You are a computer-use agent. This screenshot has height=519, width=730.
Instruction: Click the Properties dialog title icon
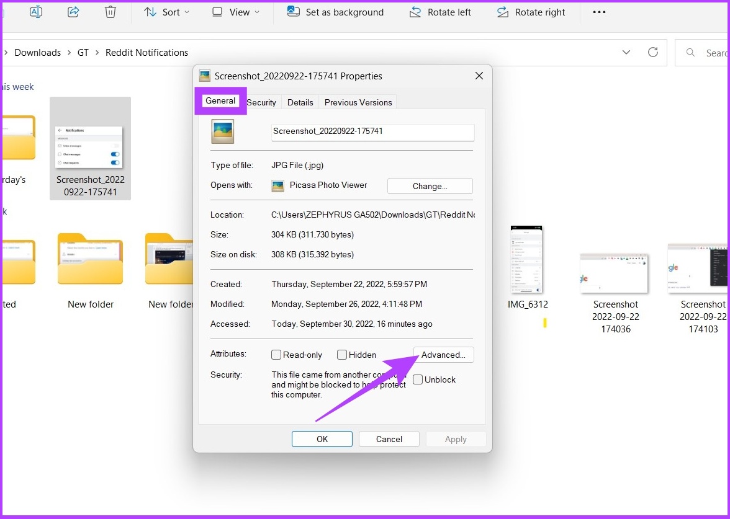pos(204,76)
